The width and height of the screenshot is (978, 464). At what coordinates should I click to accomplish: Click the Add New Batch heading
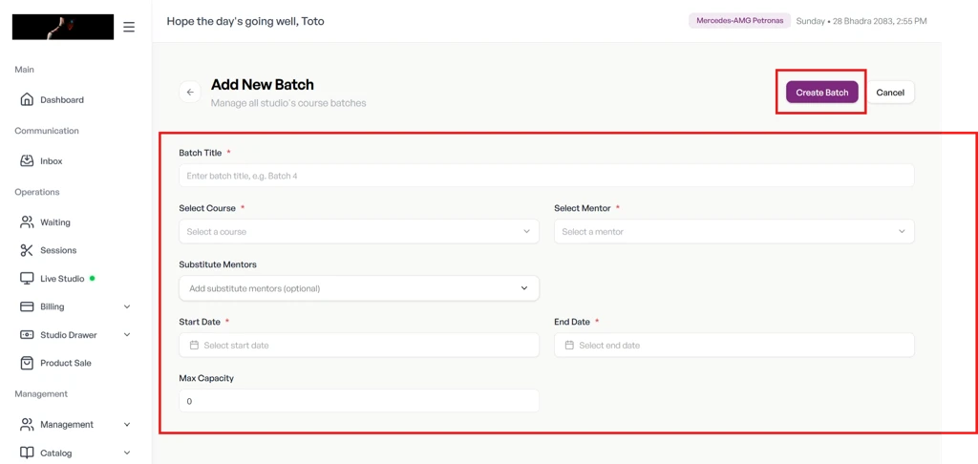263,85
